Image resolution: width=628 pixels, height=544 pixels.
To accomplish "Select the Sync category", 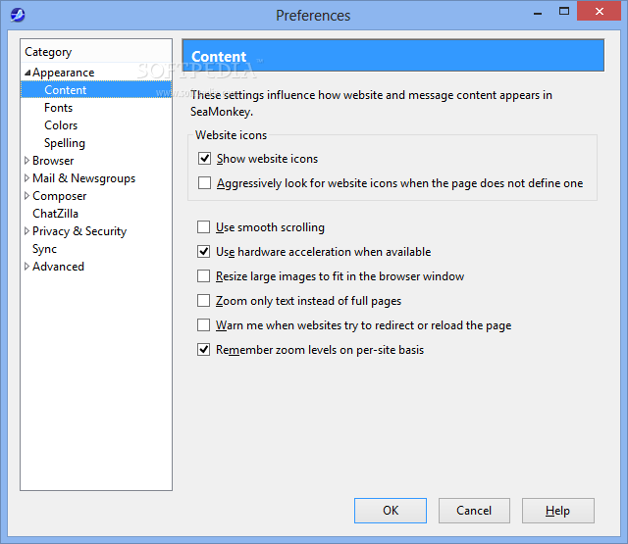I will coord(44,249).
